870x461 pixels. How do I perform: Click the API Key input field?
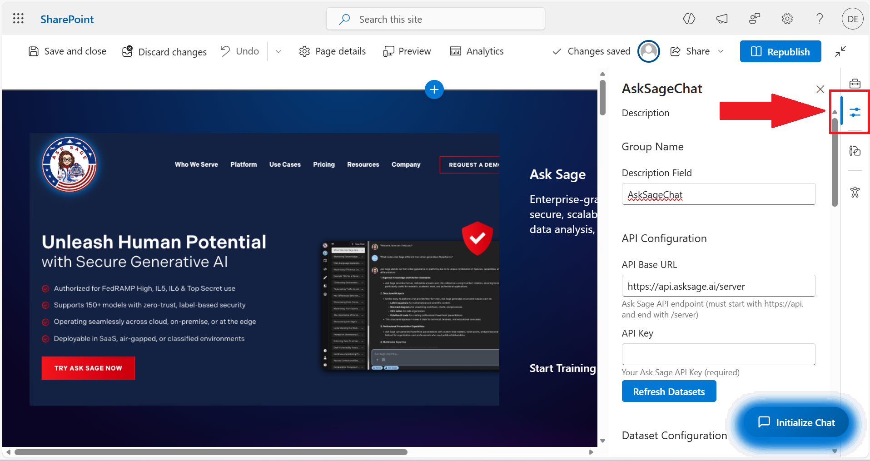click(x=718, y=354)
